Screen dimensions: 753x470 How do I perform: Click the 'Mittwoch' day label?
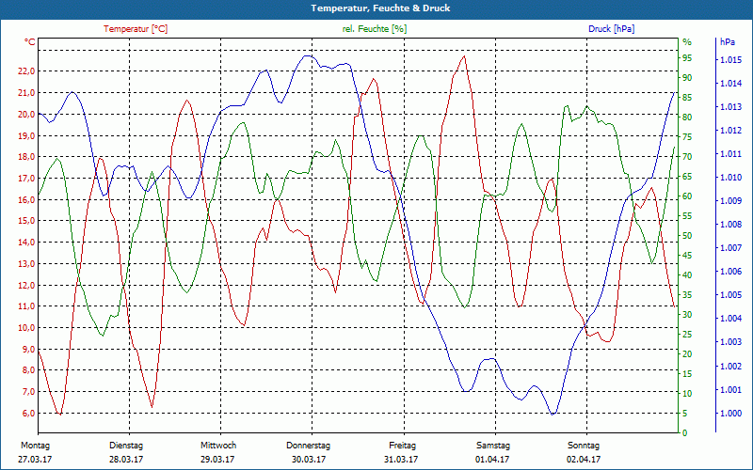tap(218, 446)
